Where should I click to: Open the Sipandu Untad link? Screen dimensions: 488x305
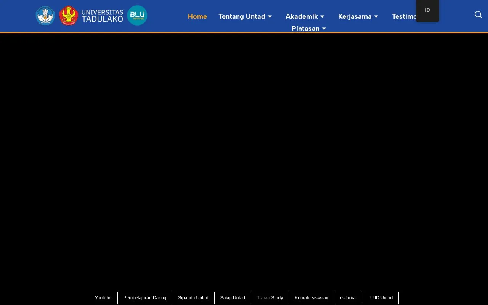click(193, 298)
